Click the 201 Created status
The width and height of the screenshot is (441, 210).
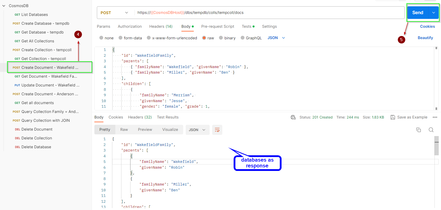click(x=322, y=117)
